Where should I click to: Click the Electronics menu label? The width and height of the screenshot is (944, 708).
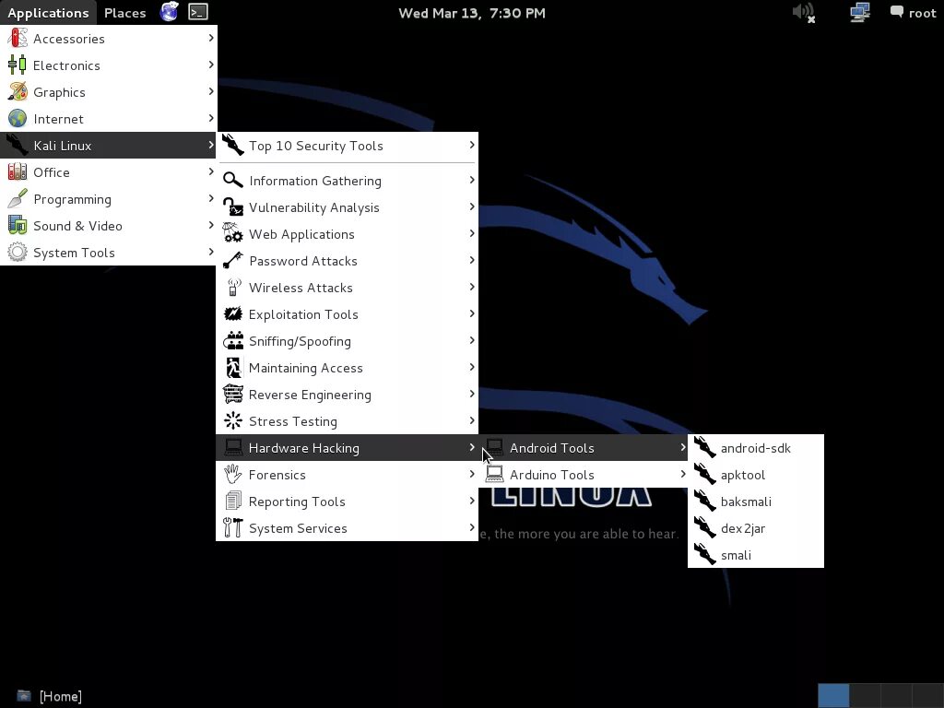pyautogui.click(x=66, y=65)
